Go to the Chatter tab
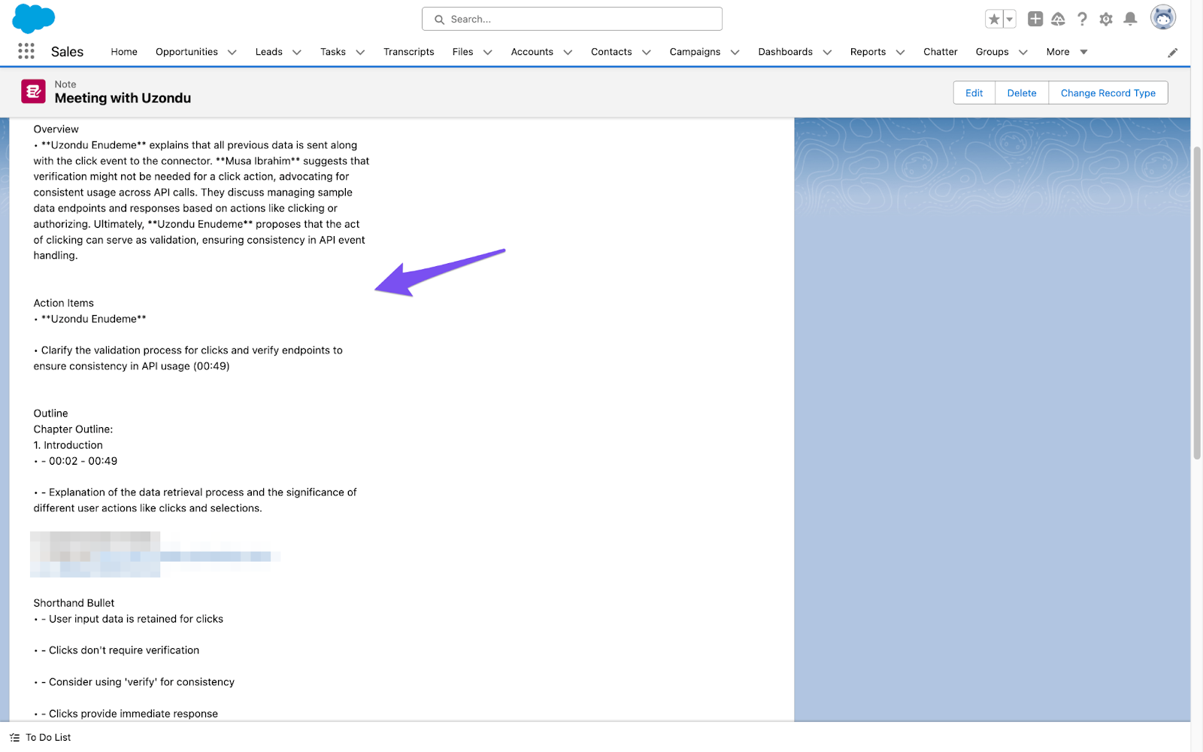The height and width of the screenshot is (752, 1203). click(940, 52)
